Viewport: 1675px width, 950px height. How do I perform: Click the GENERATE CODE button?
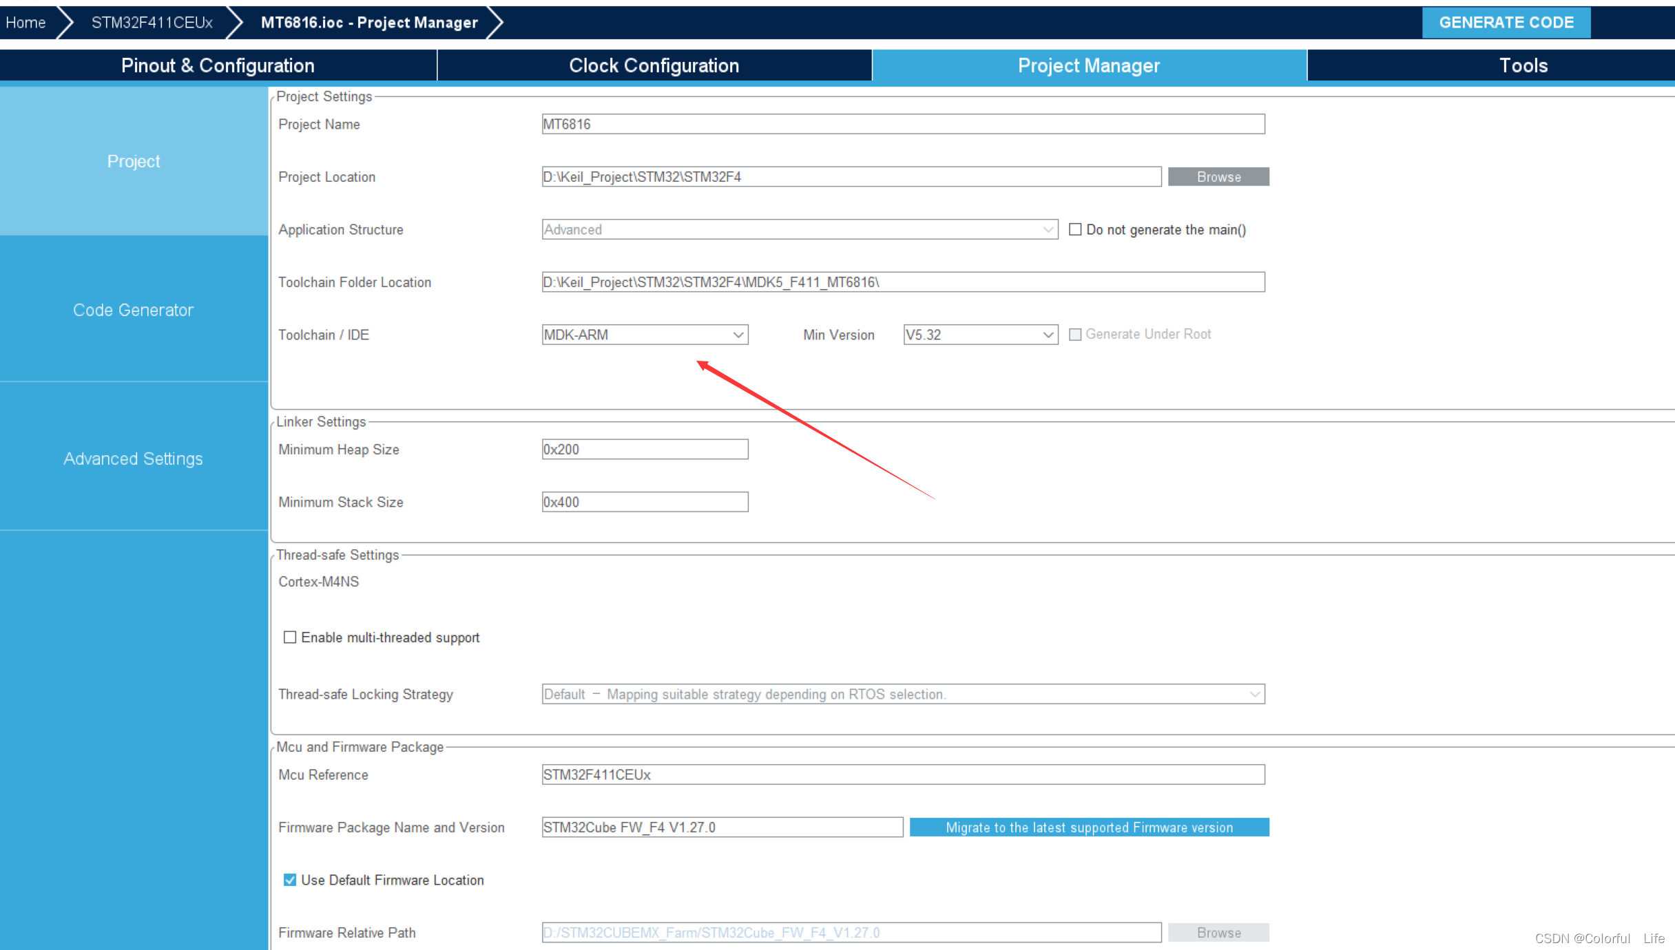click(1506, 23)
